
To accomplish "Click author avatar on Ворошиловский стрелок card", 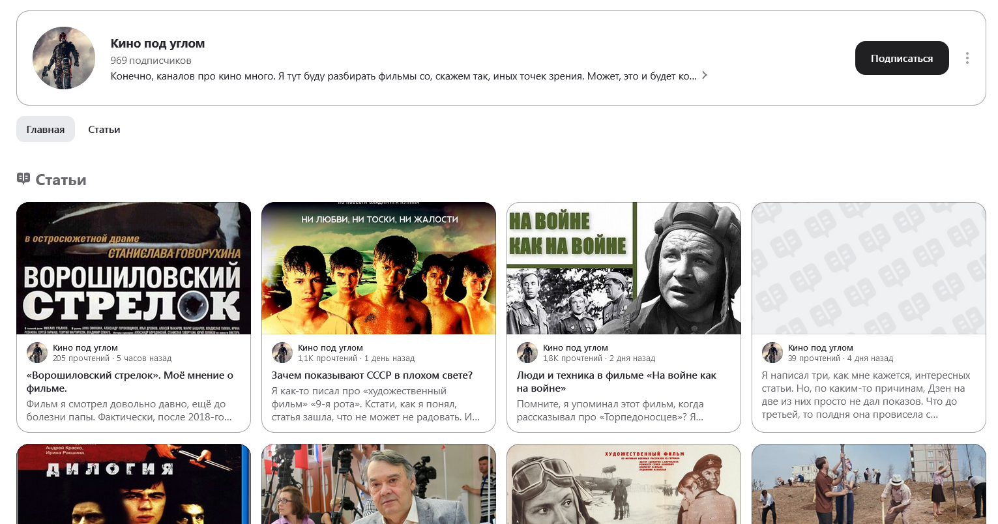I will coord(37,353).
